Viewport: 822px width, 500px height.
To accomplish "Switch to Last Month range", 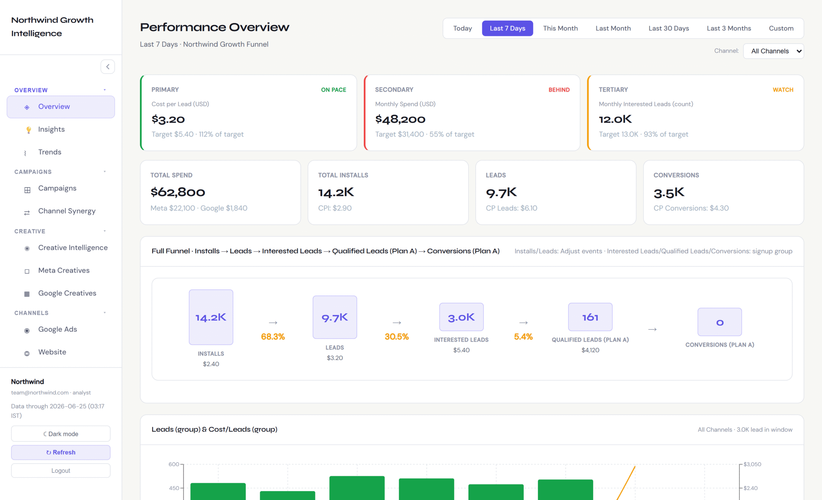I will [x=613, y=28].
